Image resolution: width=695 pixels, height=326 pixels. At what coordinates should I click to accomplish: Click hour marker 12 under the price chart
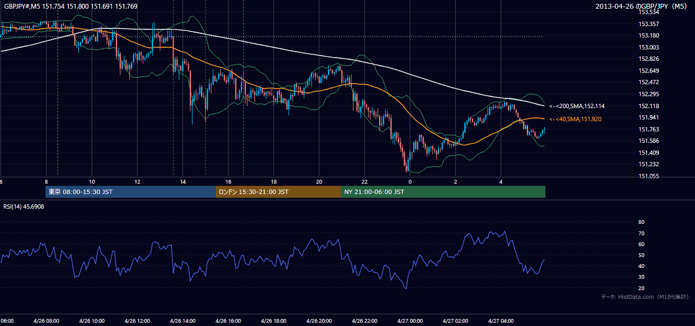[x=138, y=182]
